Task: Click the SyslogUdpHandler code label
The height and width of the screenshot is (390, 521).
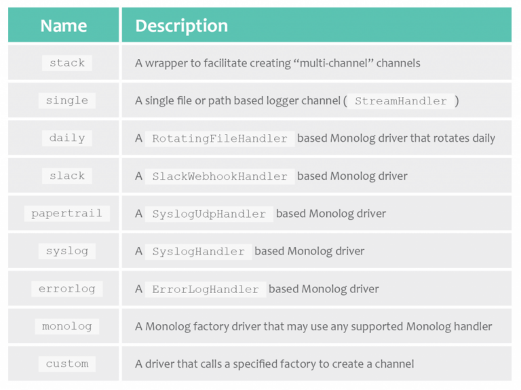Action: tap(209, 214)
